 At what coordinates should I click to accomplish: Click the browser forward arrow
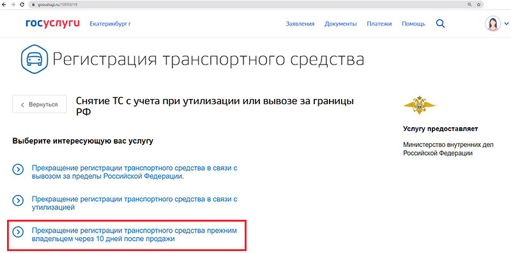point(13,4)
